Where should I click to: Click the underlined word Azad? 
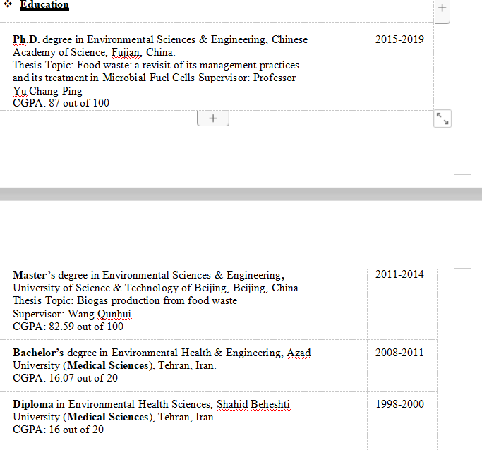pyautogui.click(x=299, y=353)
